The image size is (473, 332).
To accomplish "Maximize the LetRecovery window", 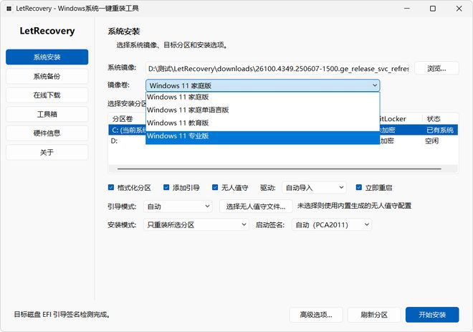I will [x=433, y=9].
